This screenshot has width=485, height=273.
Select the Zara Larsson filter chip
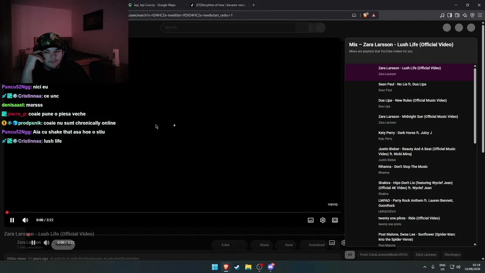(426, 254)
